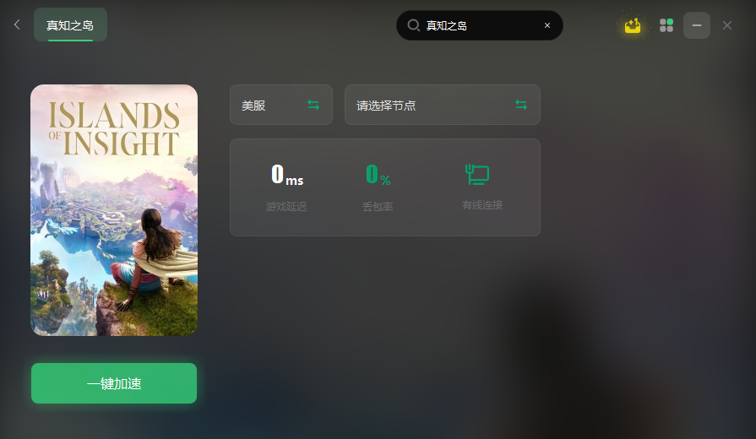Click the 0 ms latency reading
The width and height of the screenshot is (756, 439).
[287, 175]
